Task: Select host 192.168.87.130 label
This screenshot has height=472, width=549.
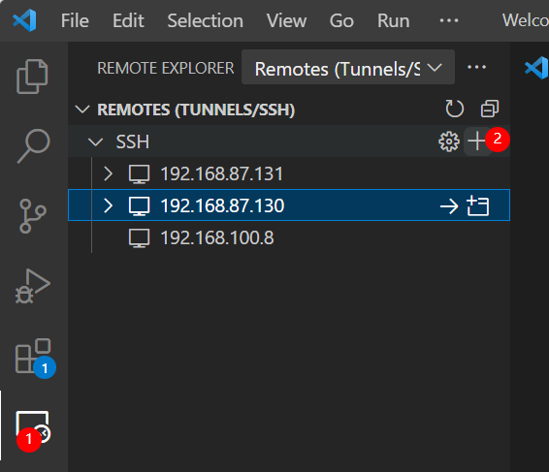Action: point(222,205)
